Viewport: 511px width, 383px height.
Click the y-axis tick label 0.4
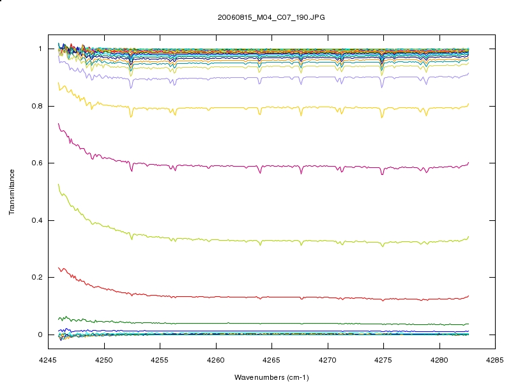tap(37, 220)
